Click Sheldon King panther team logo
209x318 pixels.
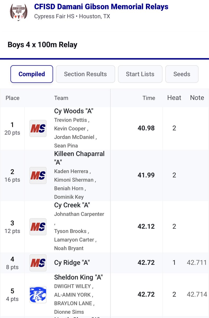pos(38,294)
